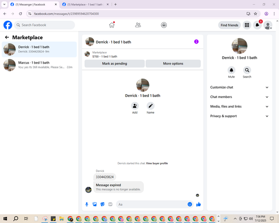Click Derrick's profile photo in right panel
The height and width of the screenshot is (223, 279).
point(239,46)
